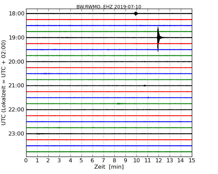This screenshot has width=218, height=174.
Task: Click the 20:00 time label
Action: tap(16, 62)
